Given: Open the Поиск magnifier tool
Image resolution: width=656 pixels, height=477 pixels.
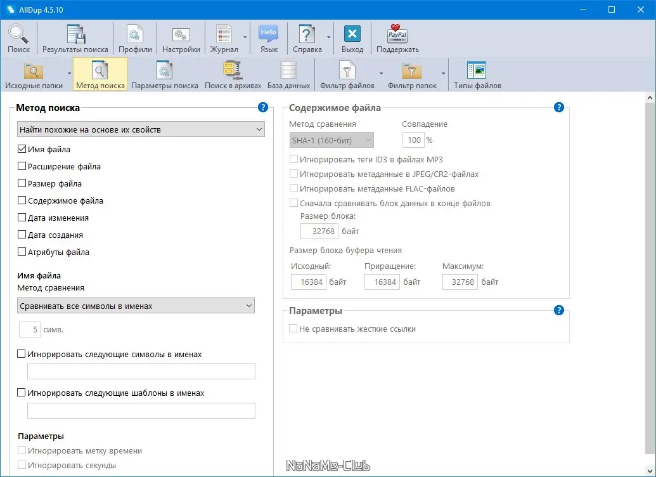Looking at the screenshot, I should (x=19, y=39).
